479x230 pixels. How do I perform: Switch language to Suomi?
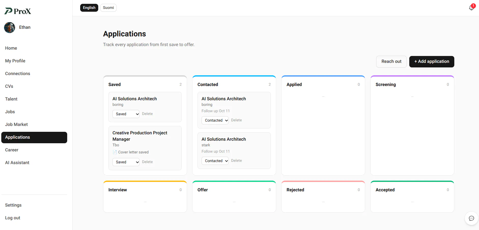point(108,8)
